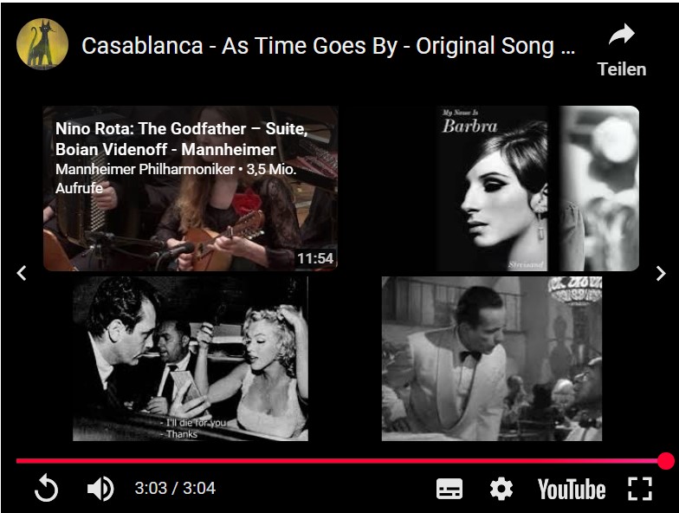Open video on YouTube logo

pyautogui.click(x=572, y=490)
